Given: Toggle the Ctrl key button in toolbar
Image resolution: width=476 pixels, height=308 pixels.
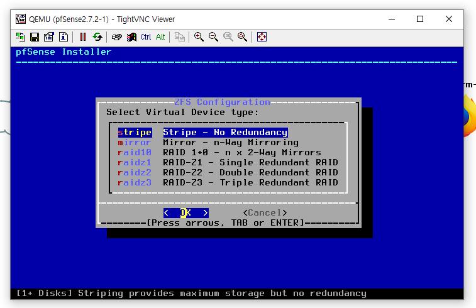Looking at the screenshot, I should [x=146, y=37].
